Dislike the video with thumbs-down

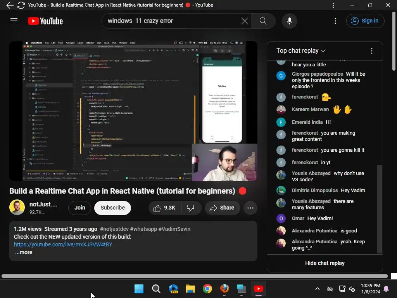coord(191,208)
